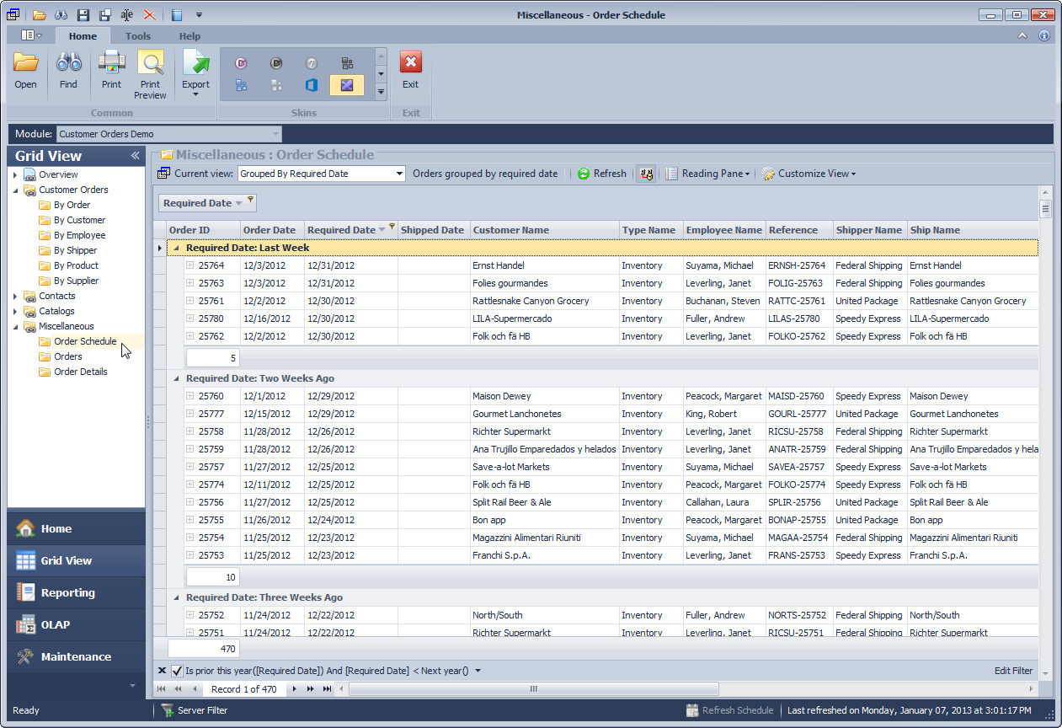The height and width of the screenshot is (728, 1062).
Task: Expand detail row for order 25764
Action: [x=190, y=265]
